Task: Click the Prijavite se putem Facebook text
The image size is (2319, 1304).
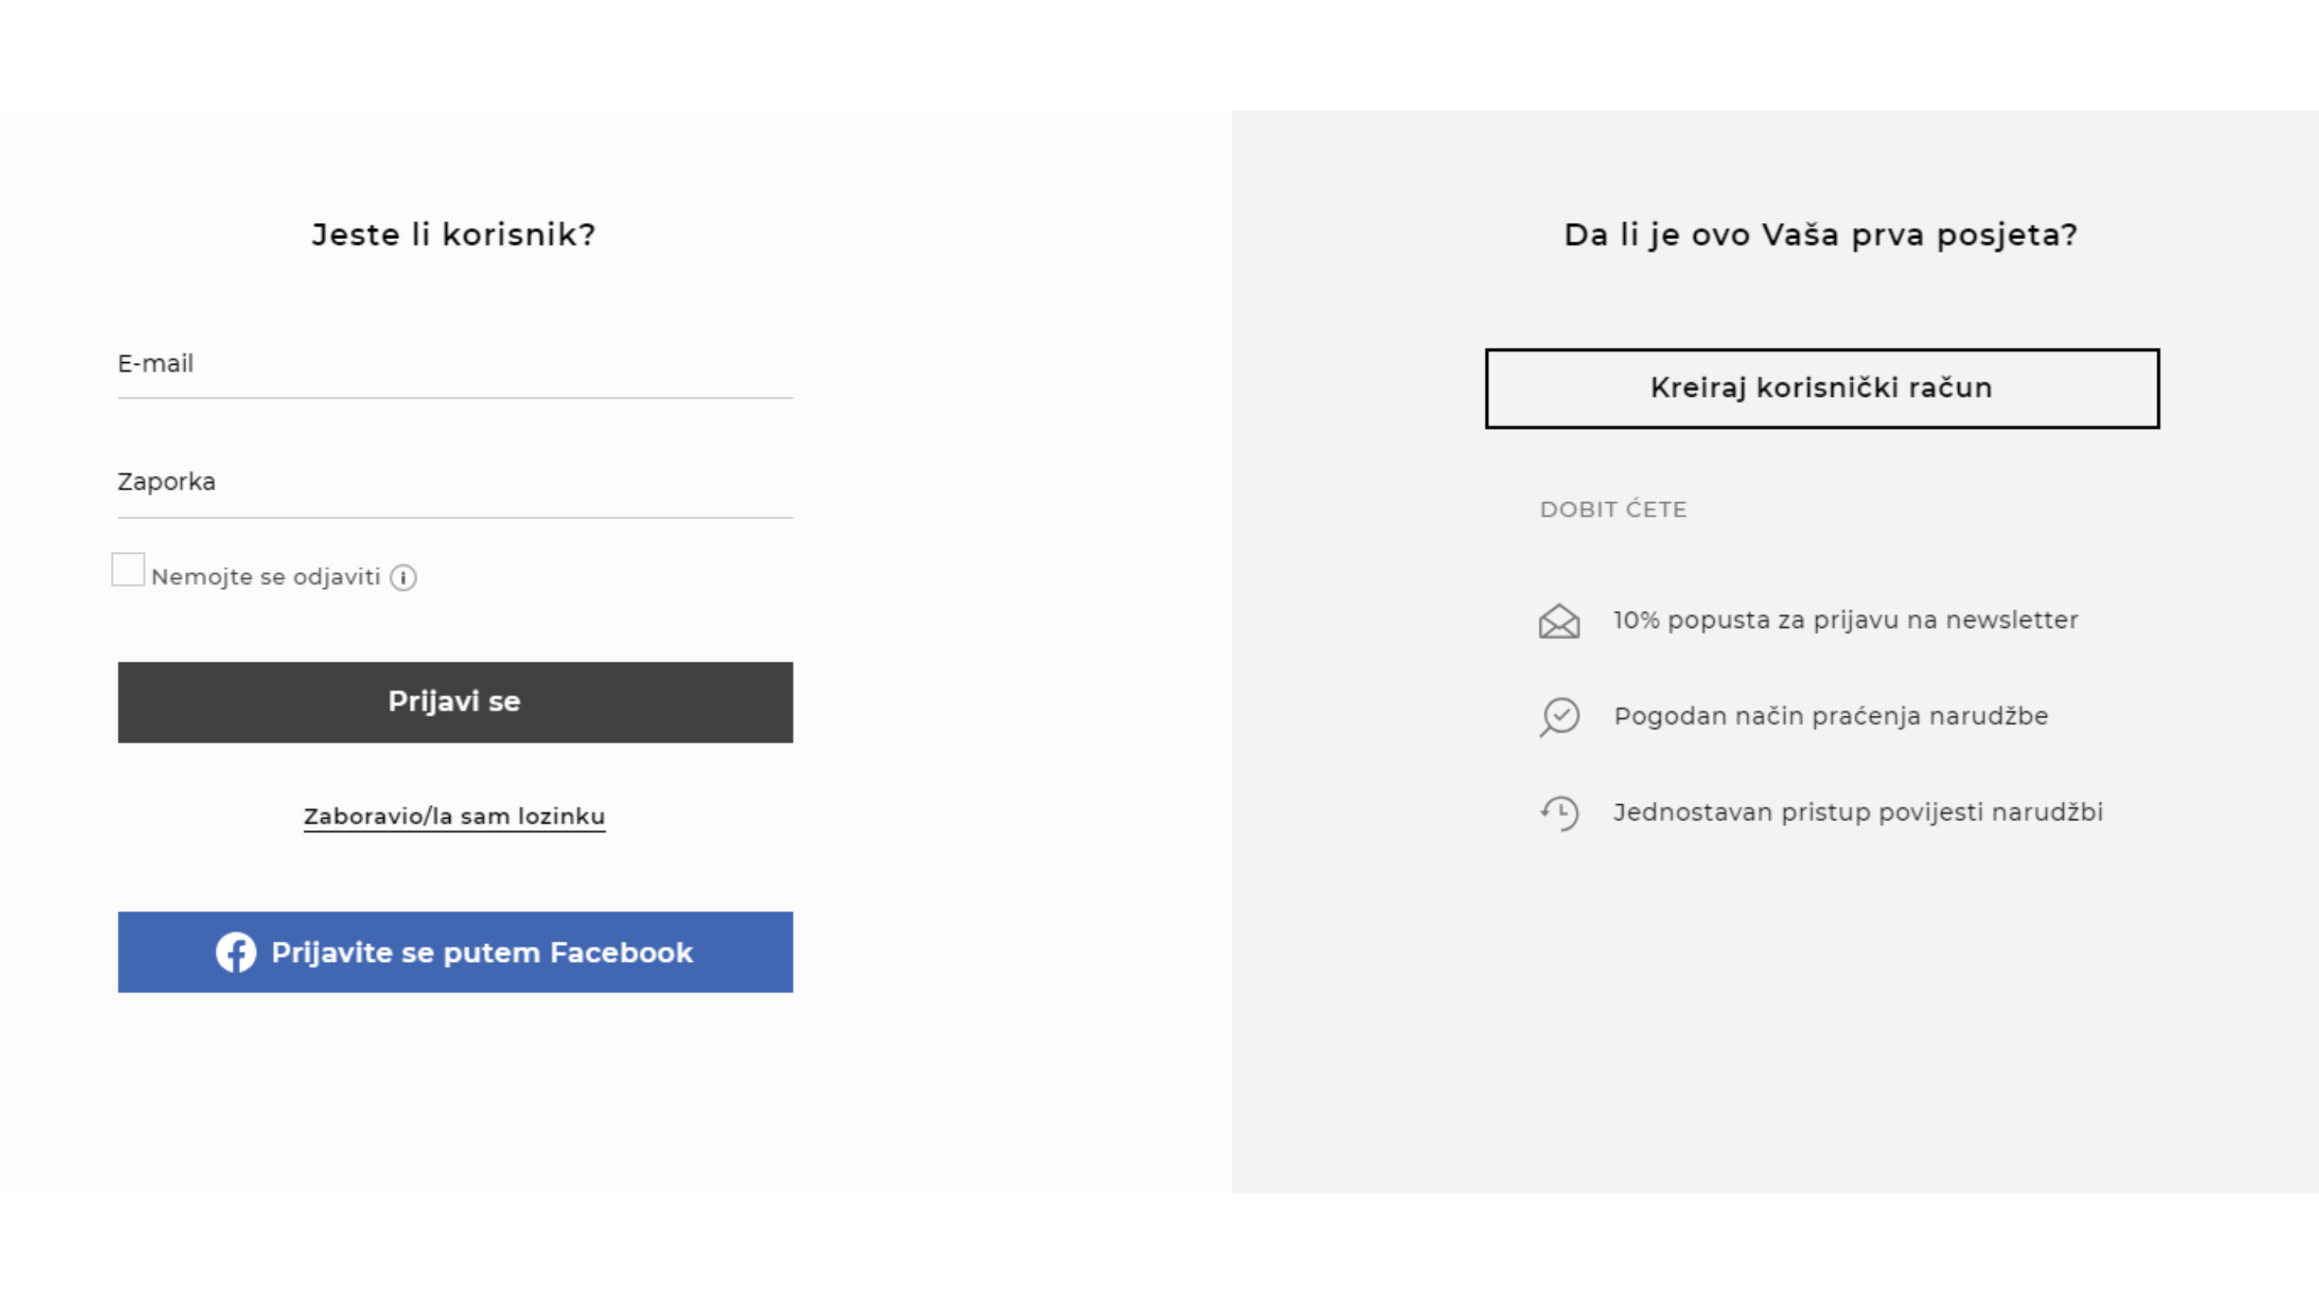Action: (482, 952)
